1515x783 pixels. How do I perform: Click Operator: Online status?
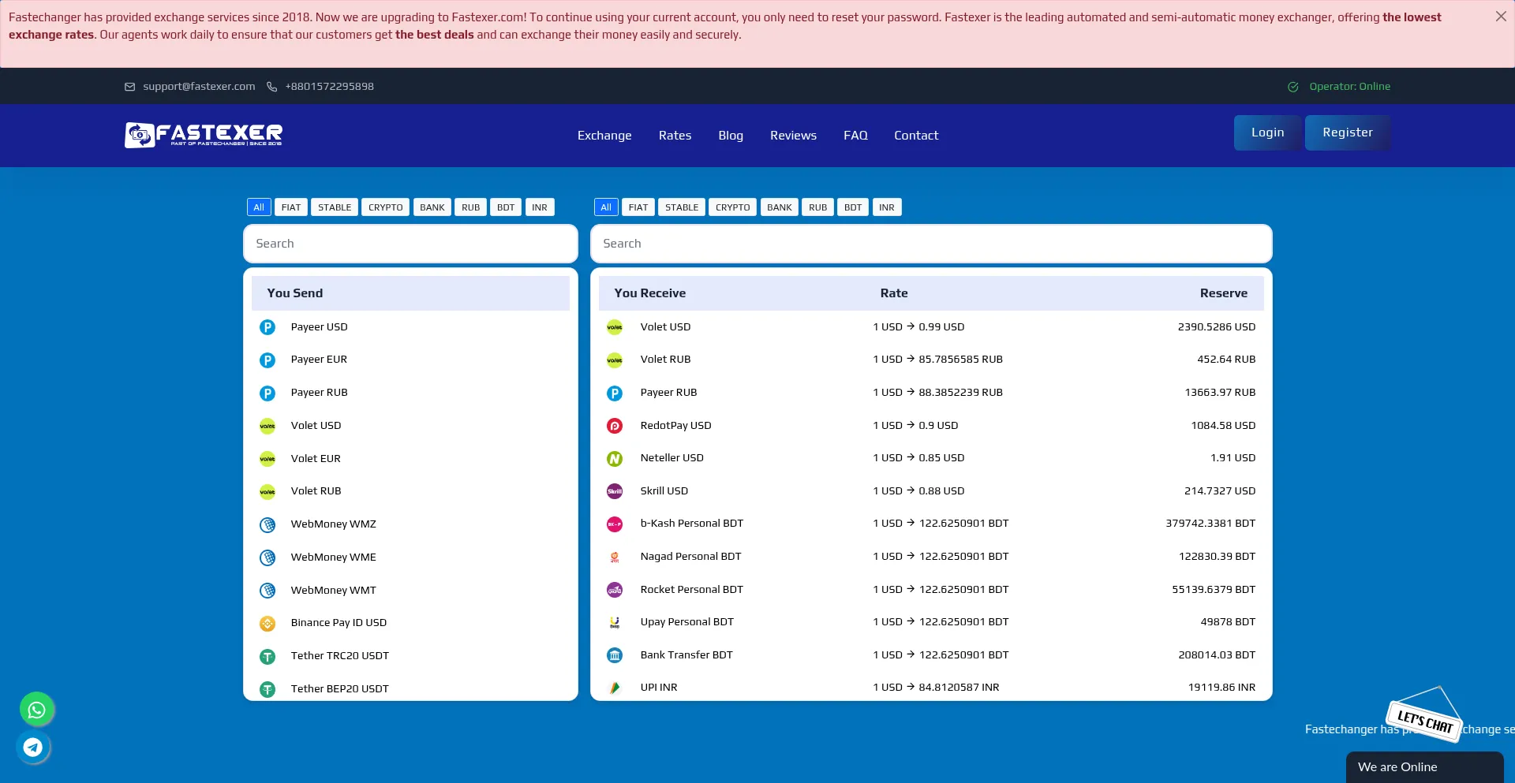click(1339, 87)
